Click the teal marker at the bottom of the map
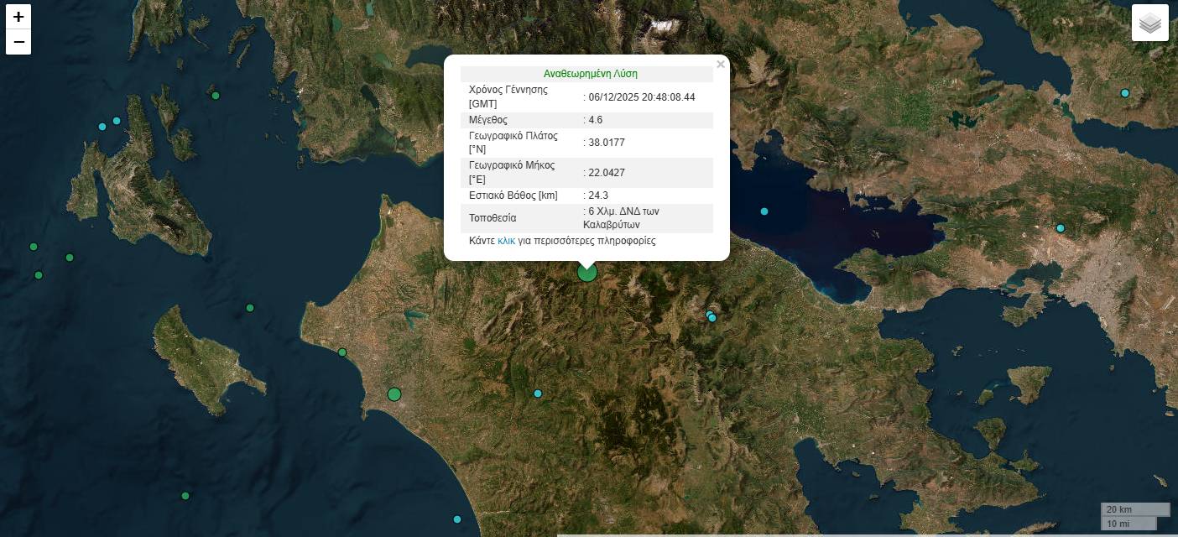 pos(456,519)
